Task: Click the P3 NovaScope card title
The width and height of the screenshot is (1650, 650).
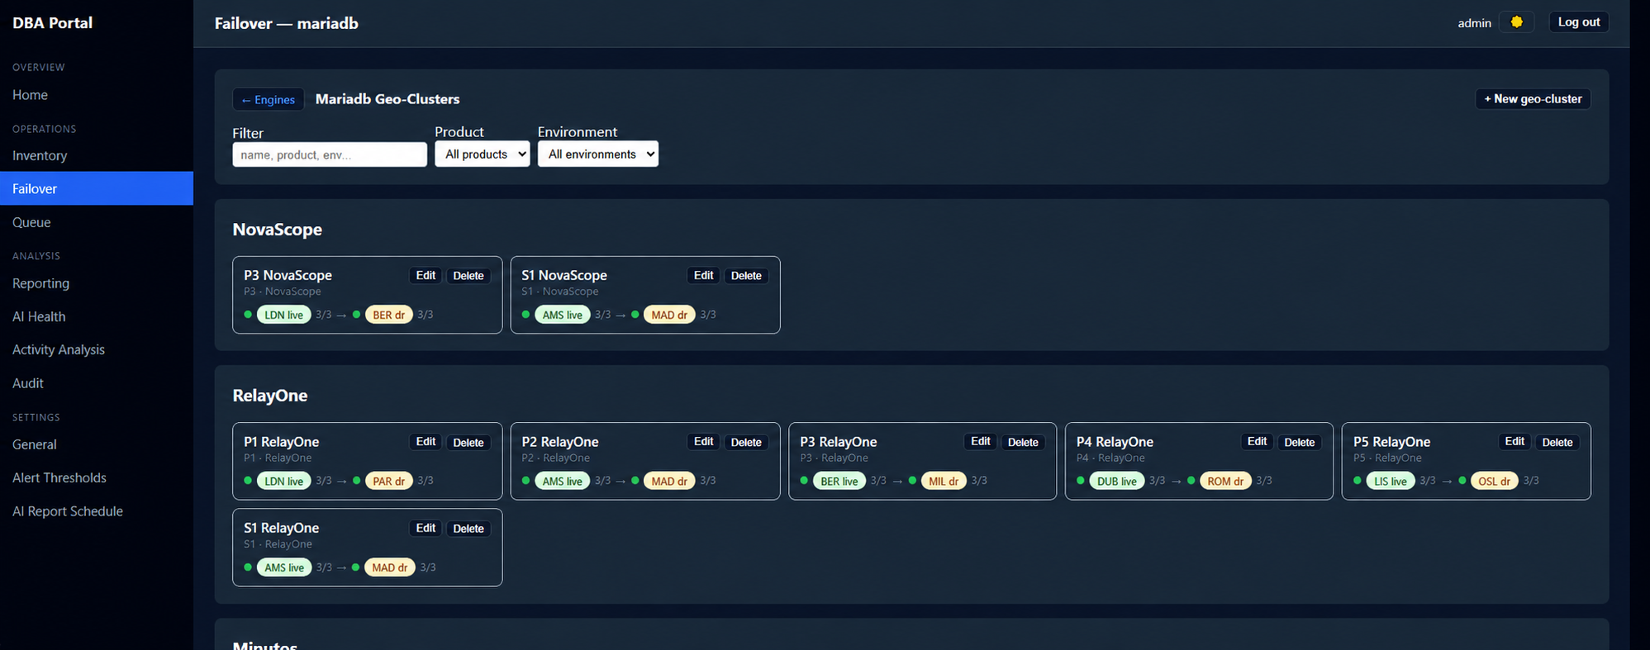Action: tap(288, 275)
